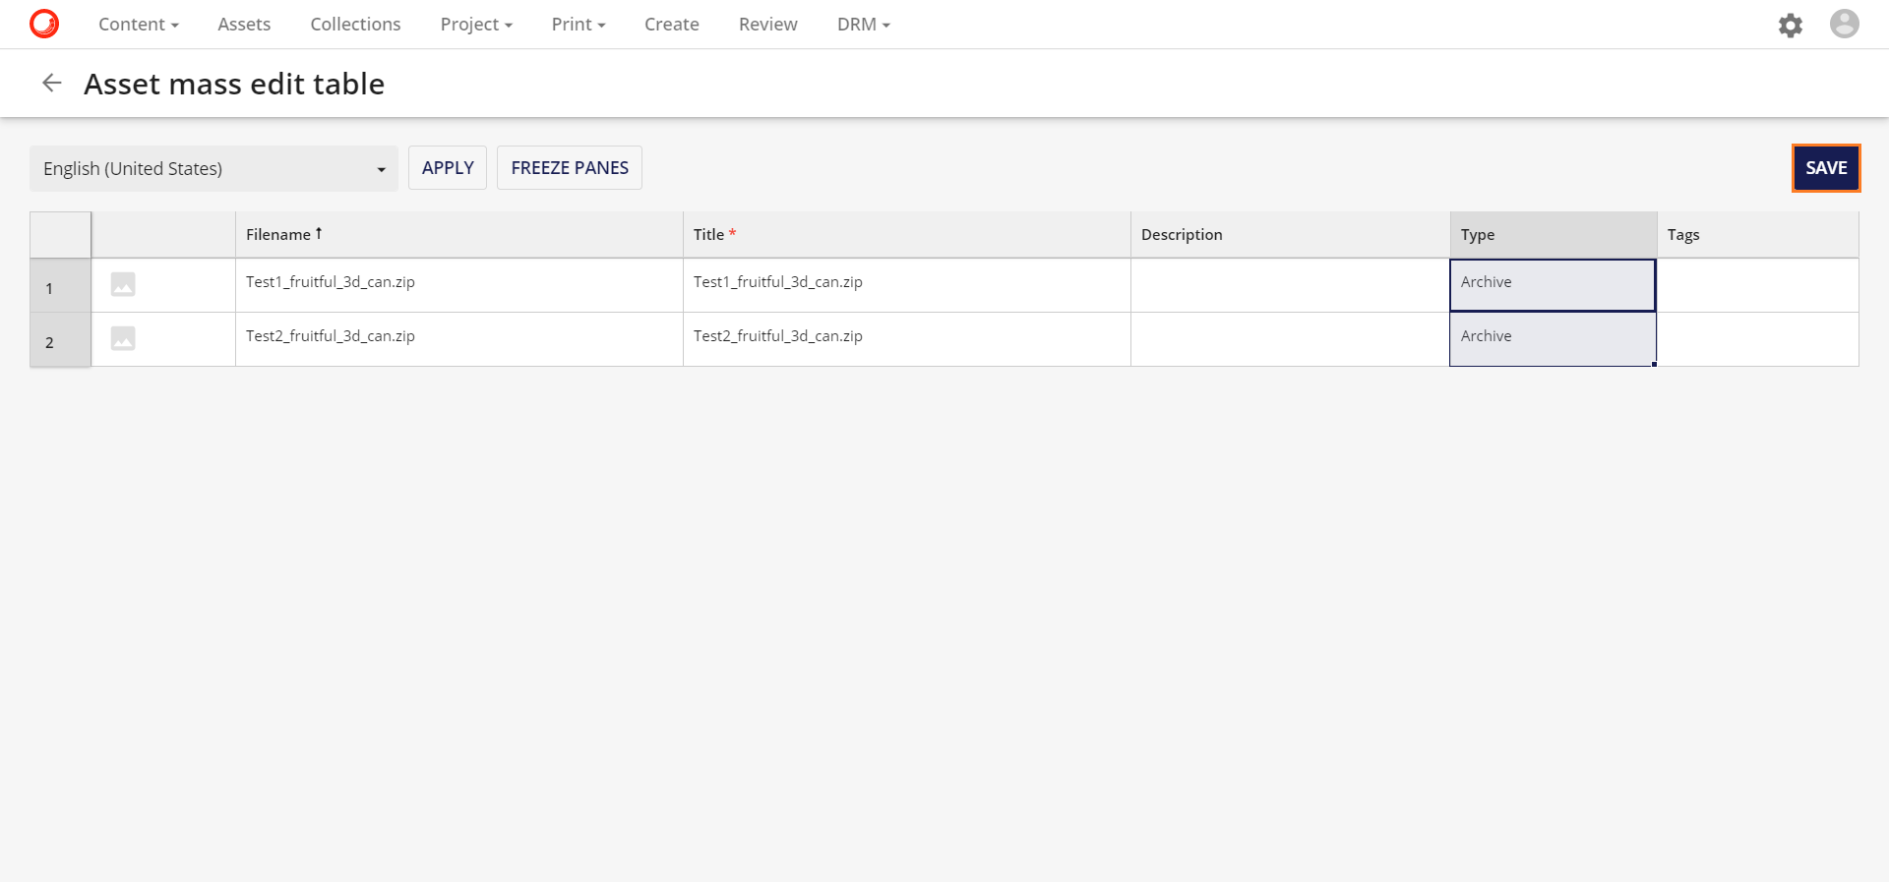This screenshot has width=1889, height=882.
Task: Expand the Content menu
Action: pos(138,25)
